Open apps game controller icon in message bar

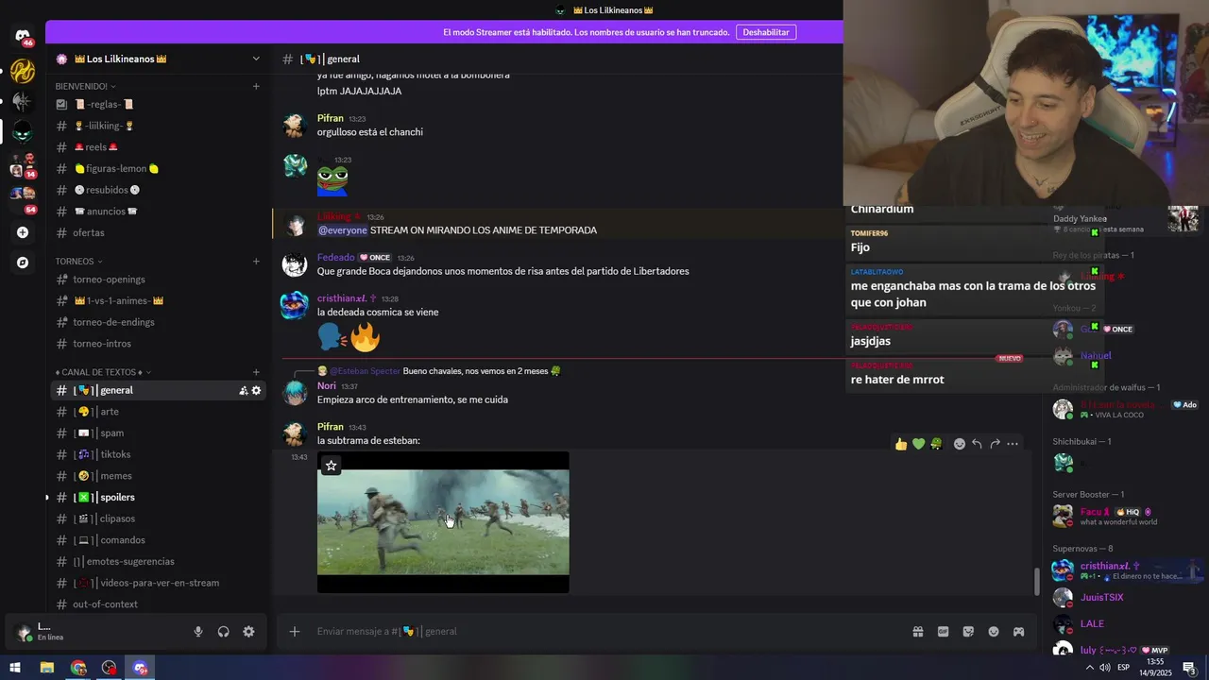click(x=1019, y=632)
